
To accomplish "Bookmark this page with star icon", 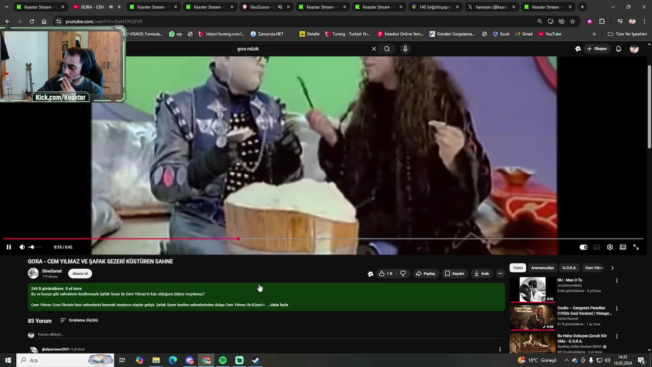I will pyautogui.click(x=573, y=21).
